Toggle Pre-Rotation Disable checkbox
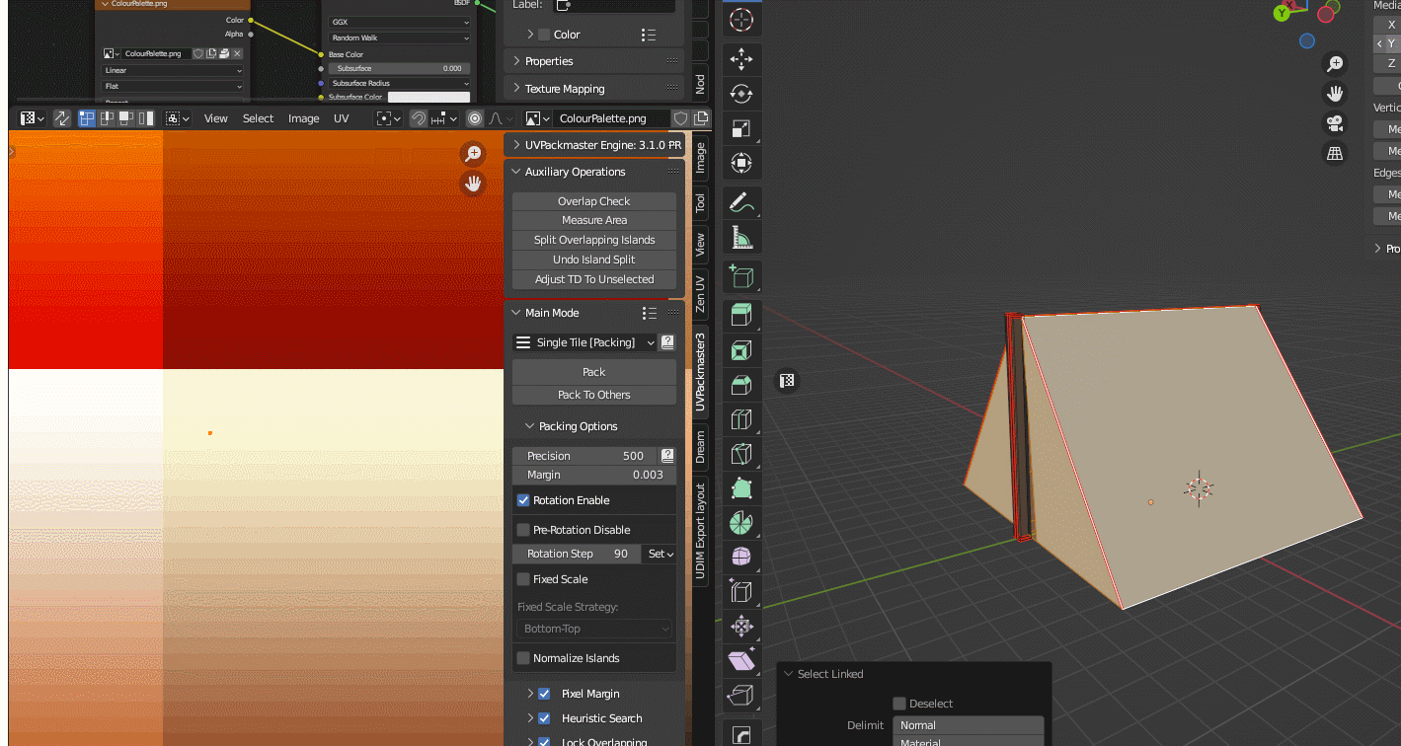This screenshot has width=1401, height=746. 523,530
